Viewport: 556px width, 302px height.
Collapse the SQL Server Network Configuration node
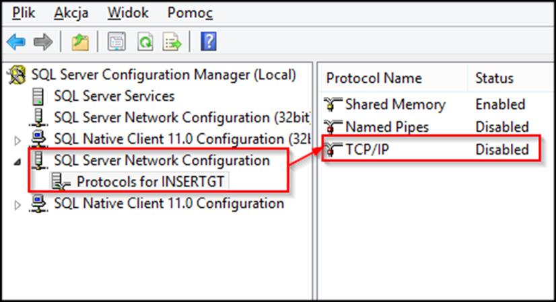point(17,162)
